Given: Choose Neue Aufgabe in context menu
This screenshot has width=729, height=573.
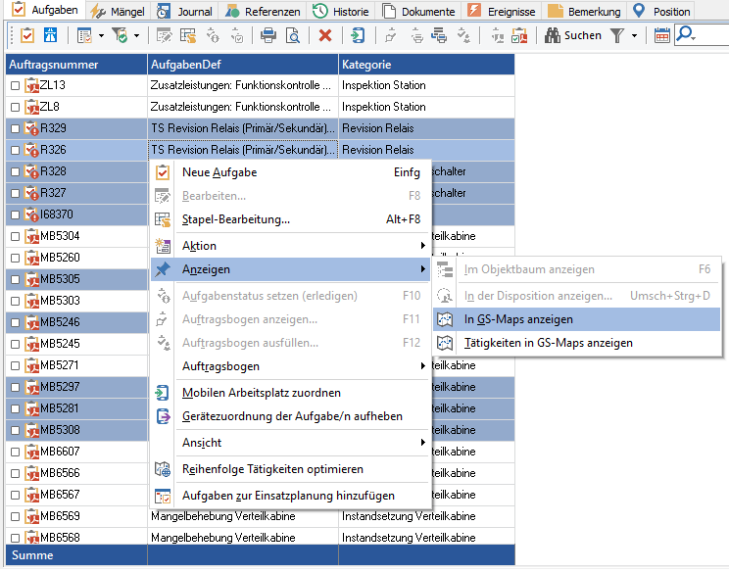Looking at the screenshot, I should 291,172.
